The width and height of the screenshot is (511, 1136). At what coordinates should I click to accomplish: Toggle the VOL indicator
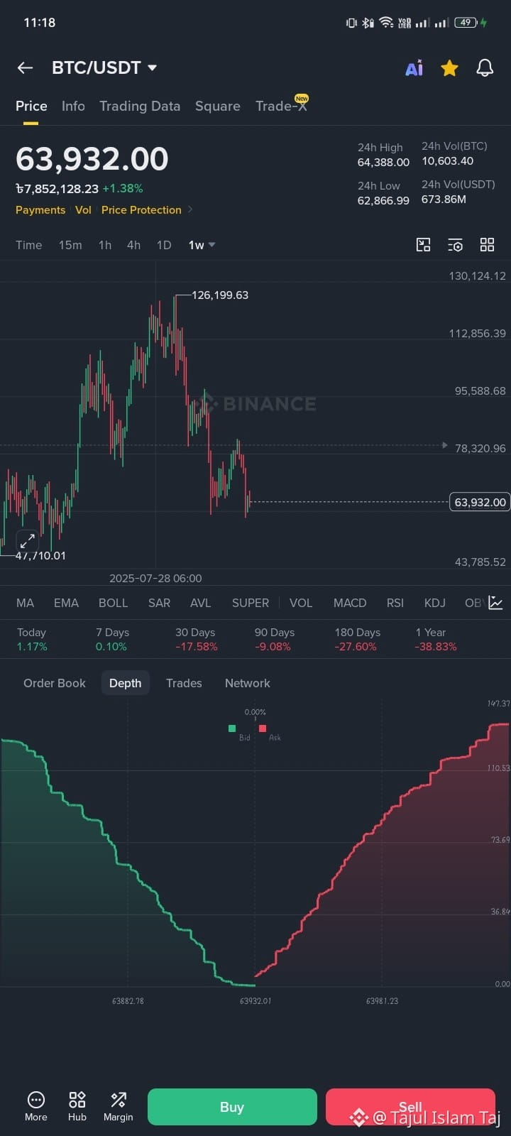pos(301,603)
